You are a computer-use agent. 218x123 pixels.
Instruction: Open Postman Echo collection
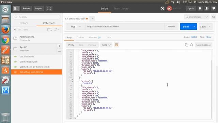(36, 38)
